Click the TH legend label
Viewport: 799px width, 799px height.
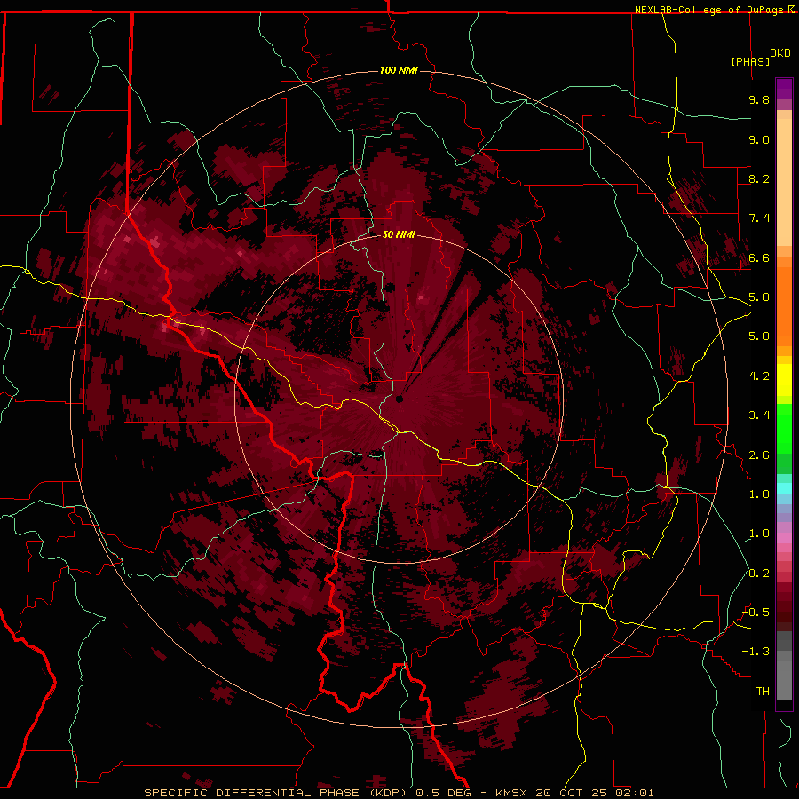click(x=763, y=692)
